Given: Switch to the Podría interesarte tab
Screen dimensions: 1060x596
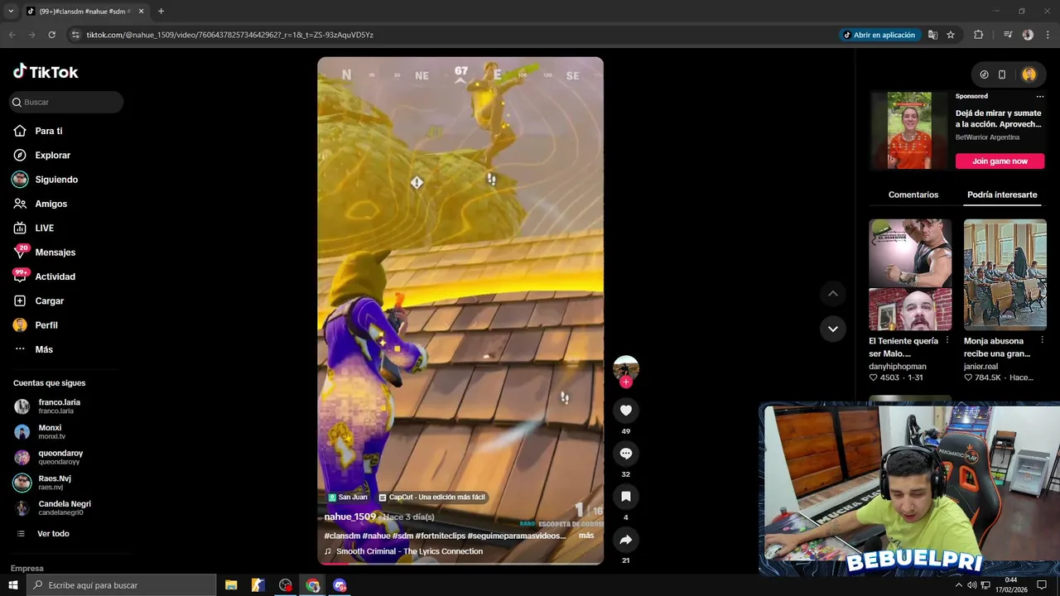Looking at the screenshot, I should pos(1002,195).
